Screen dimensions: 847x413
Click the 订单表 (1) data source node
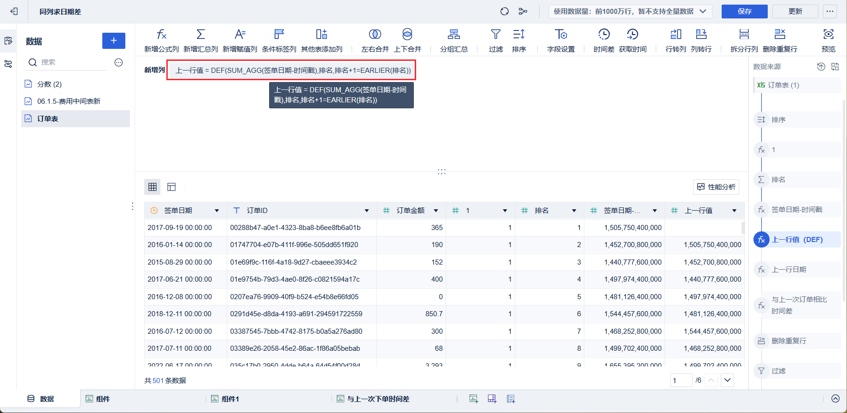(797, 85)
